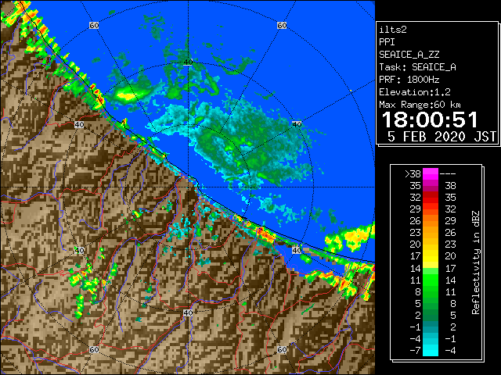Click the "40" range label due north of center
Viewport: 501px width, 375px height.
[188, 62]
